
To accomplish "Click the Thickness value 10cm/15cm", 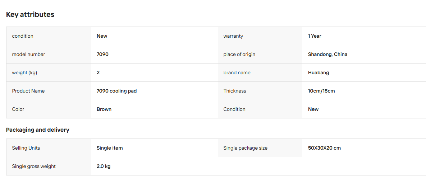I will 321,91.
